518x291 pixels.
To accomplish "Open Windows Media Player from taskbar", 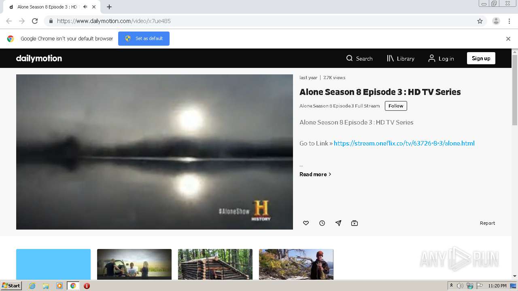I will 59,286.
